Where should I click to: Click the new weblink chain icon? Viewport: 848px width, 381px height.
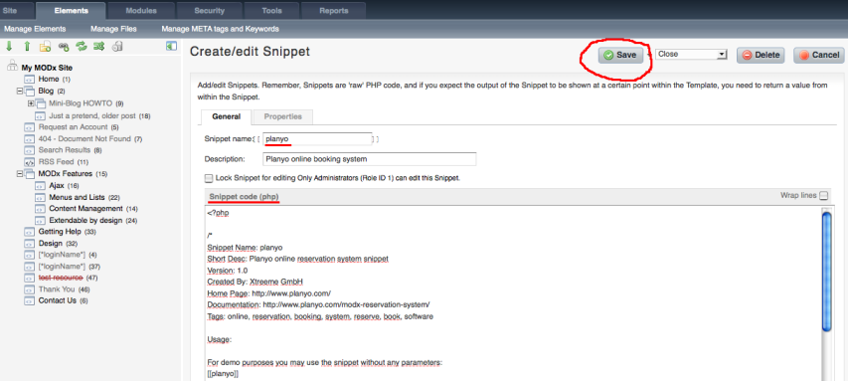[64, 47]
